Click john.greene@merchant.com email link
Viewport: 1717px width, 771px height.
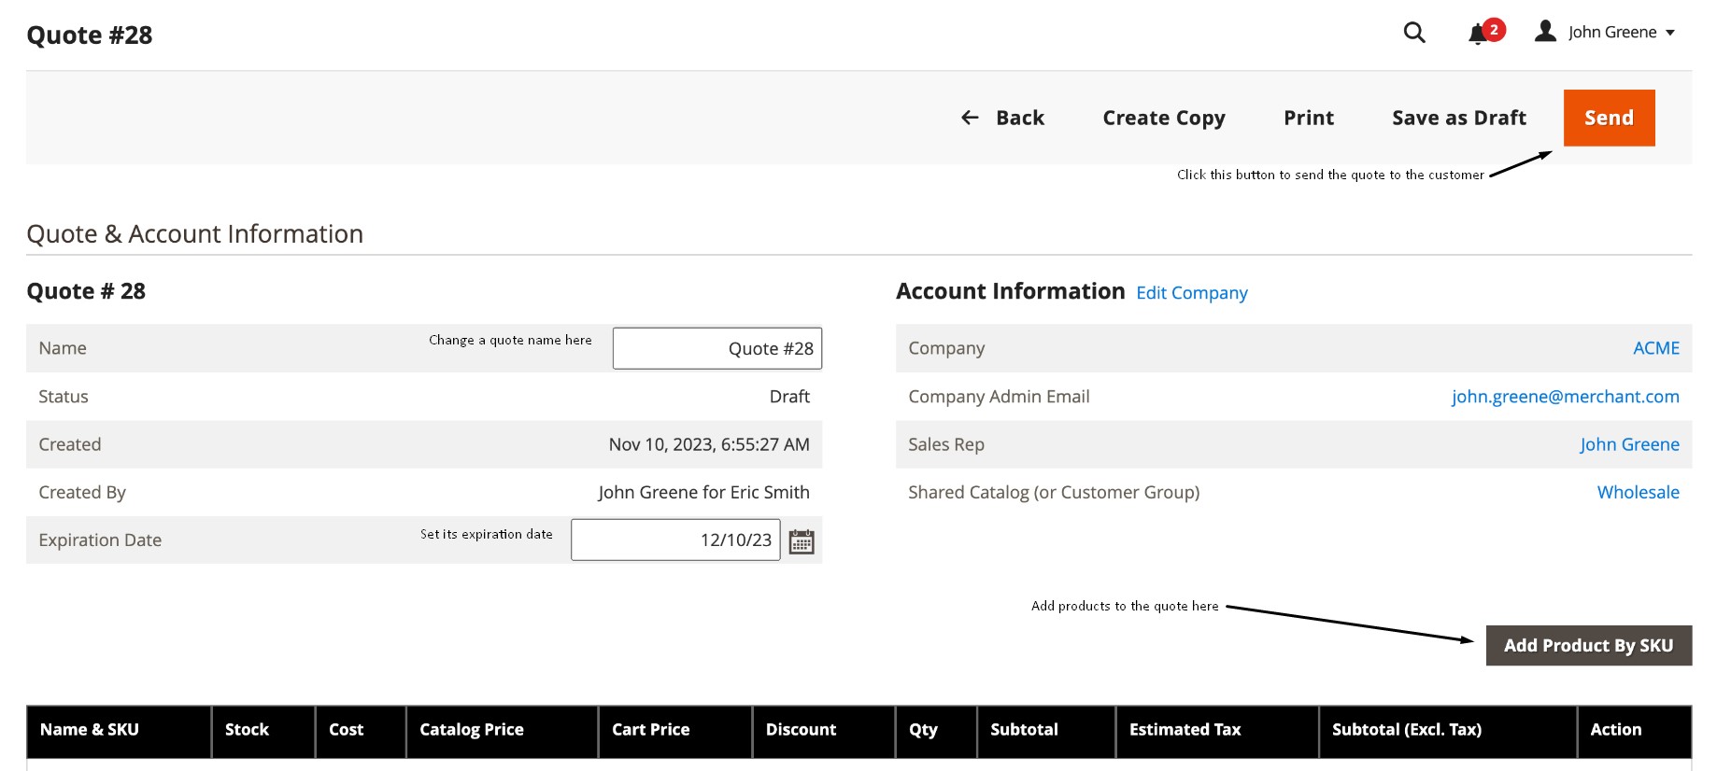point(1565,397)
